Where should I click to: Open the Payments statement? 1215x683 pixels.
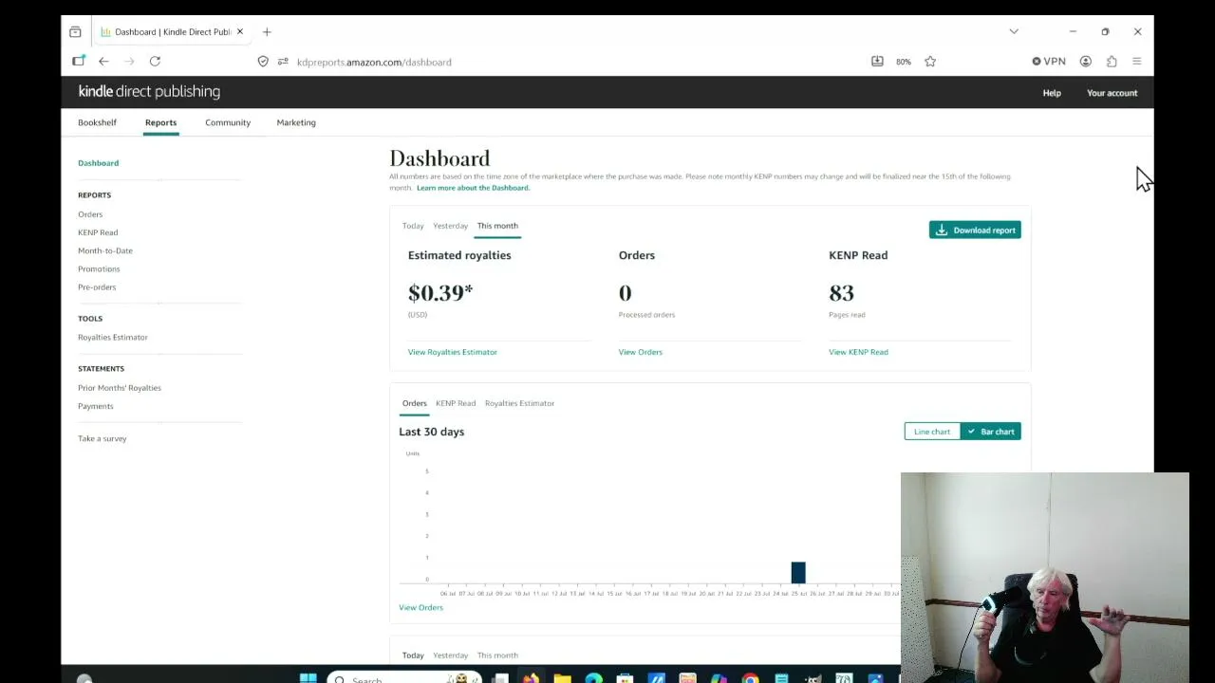(95, 406)
